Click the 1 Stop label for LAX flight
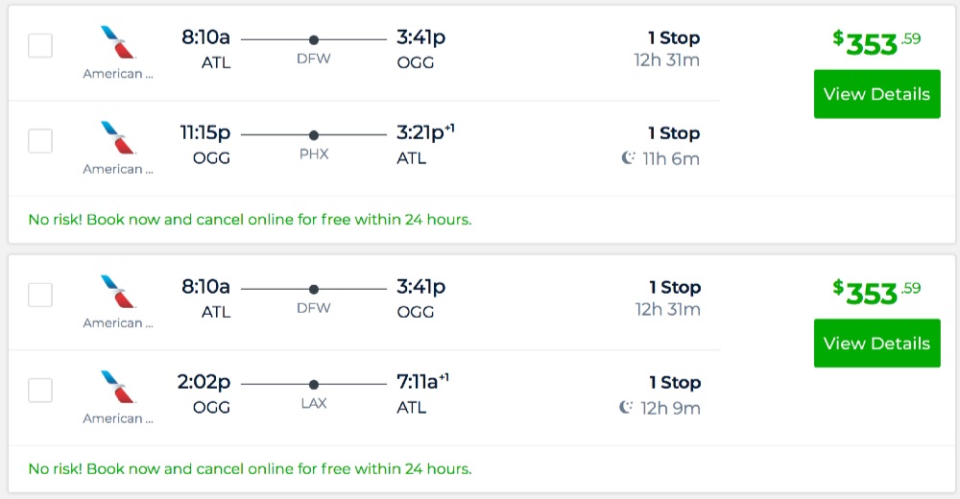 pyautogui.click(x=674, y=383)
